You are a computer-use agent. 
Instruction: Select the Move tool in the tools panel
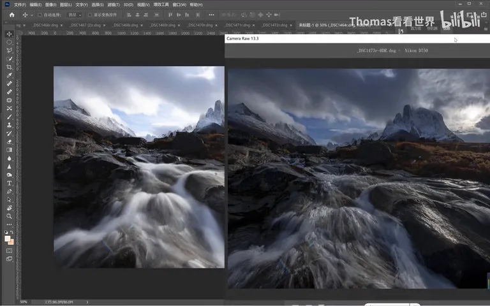(10, 34)
